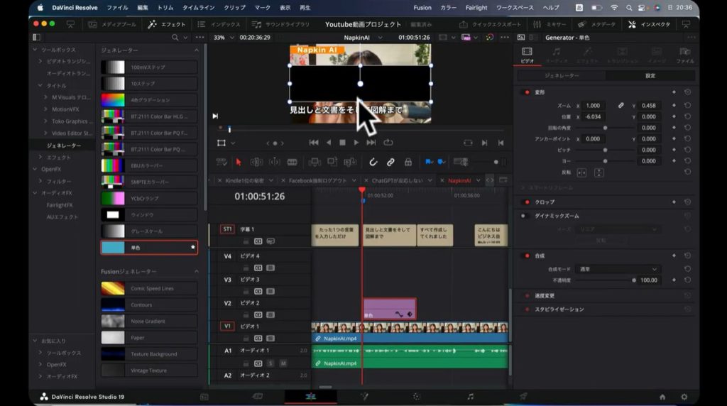Toggle loop playback icon
Viewport: 727px width, 406px height.
tap(388, 143)
